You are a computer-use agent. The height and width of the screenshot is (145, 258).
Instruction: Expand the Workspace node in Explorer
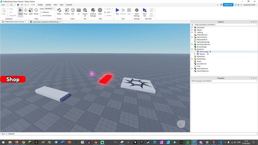click(x=192, y=27)
